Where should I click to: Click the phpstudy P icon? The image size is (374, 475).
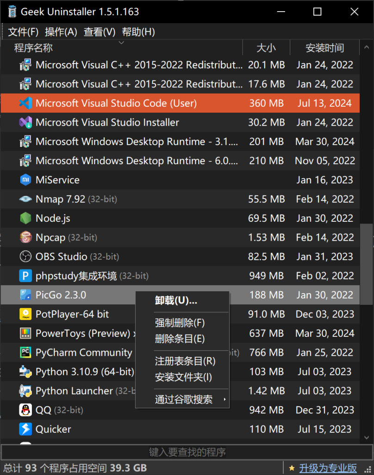(25, 276)
